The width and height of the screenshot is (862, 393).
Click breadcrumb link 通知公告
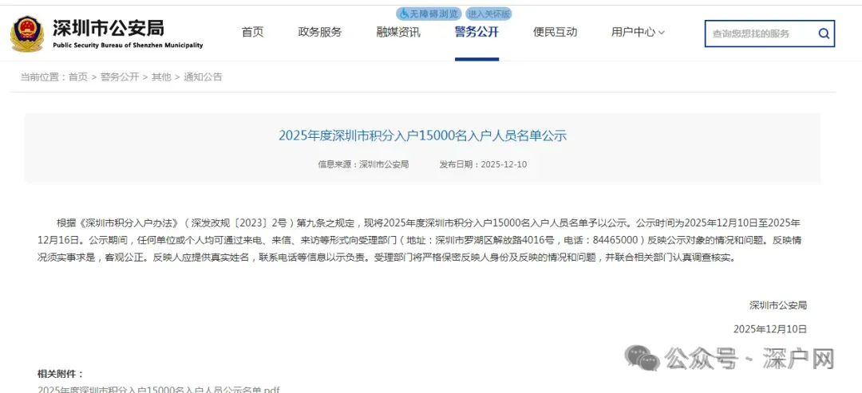coord(203,77)
